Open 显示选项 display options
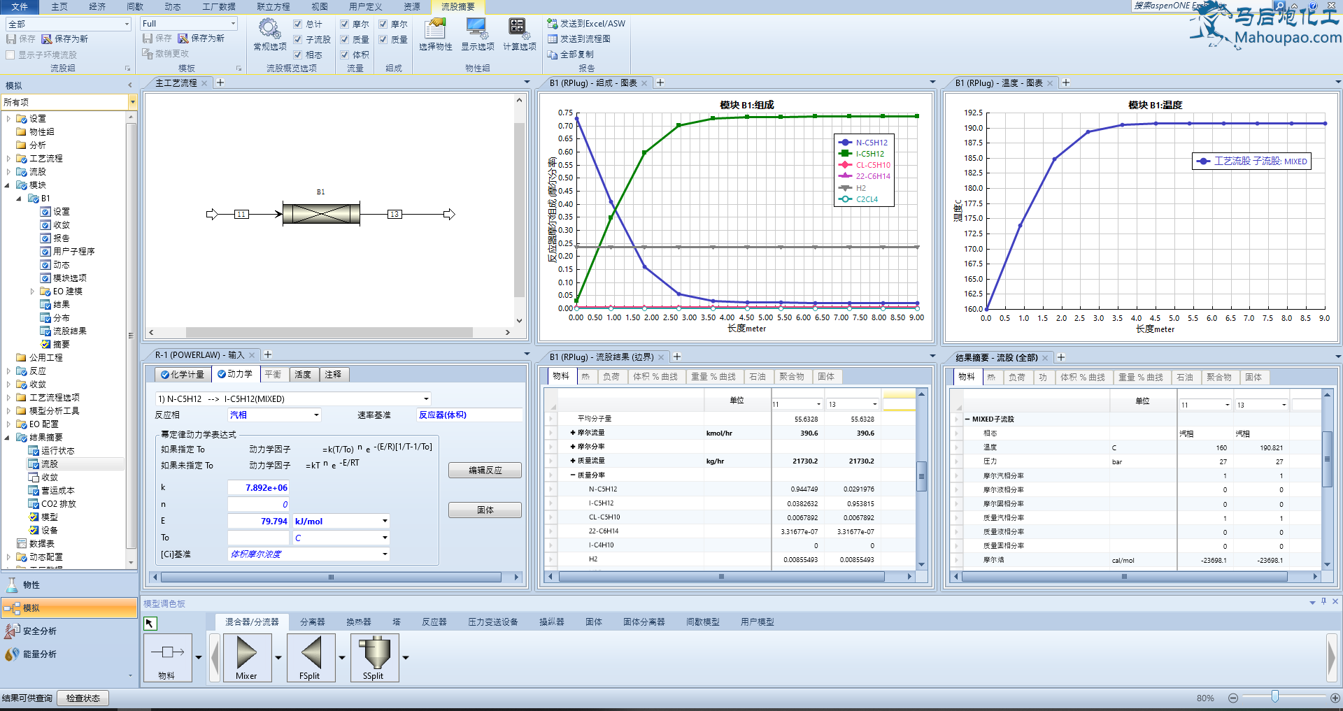This screenshot has height=711, width=1343. click(x=478, y=34)
